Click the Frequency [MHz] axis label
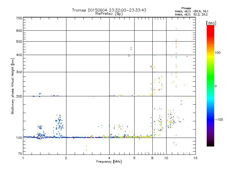This screenshot has width=230, height=172. 109,162
